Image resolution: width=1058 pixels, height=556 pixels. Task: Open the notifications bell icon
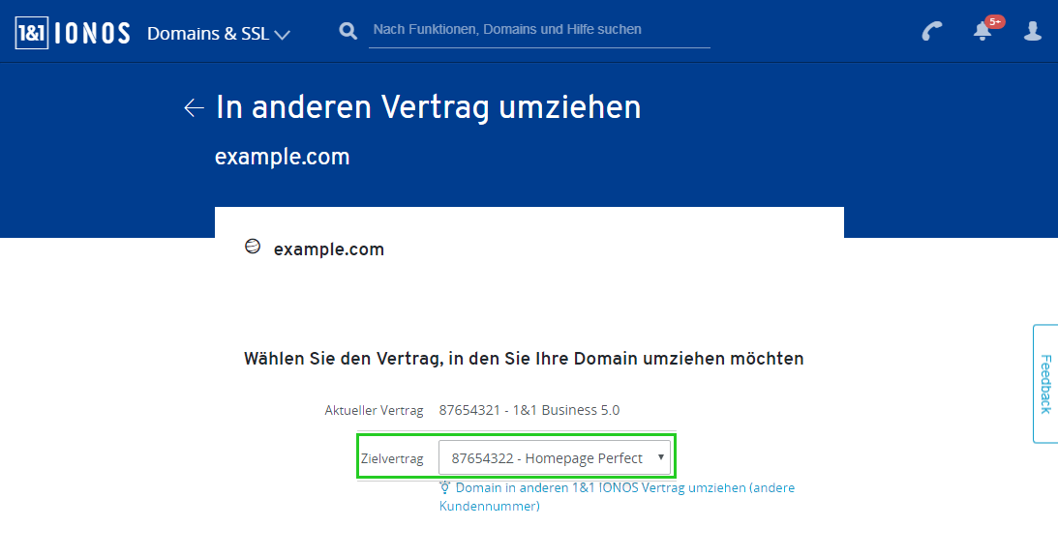click(982, 32)
